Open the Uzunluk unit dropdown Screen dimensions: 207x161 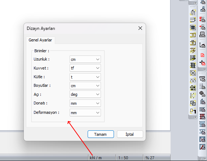(x=85, y=59)
